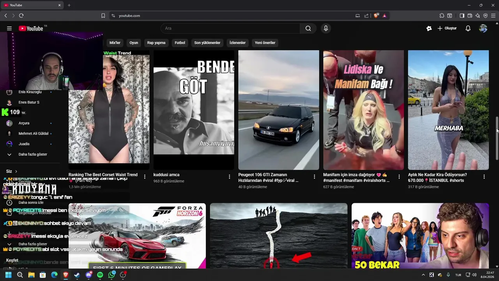Open options for Ranking The Best Corset video
This screenshot has width=499, height=281.
tap(145, 177)
